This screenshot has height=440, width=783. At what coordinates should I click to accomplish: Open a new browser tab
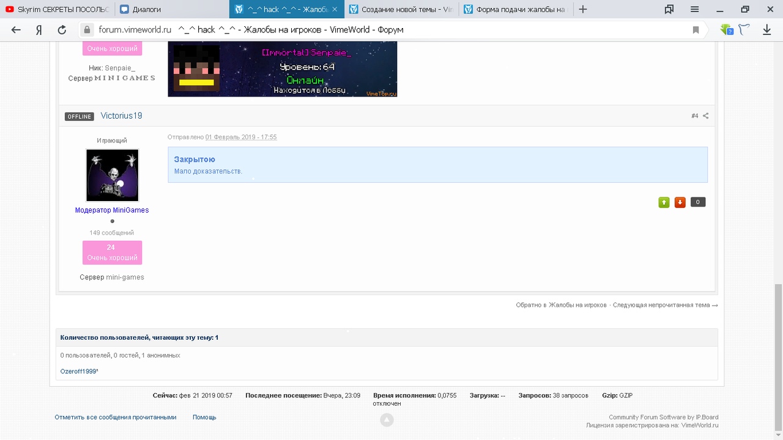click(x=583, y=9)
